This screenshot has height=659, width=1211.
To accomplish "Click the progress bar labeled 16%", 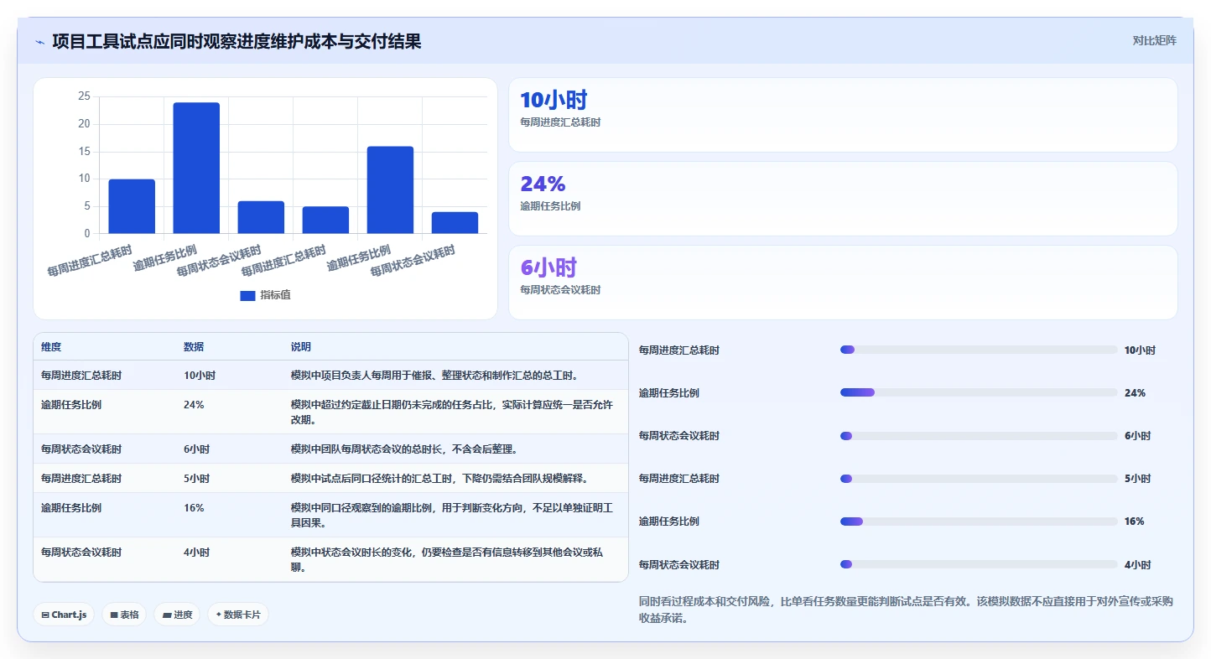I will [979, 521].
